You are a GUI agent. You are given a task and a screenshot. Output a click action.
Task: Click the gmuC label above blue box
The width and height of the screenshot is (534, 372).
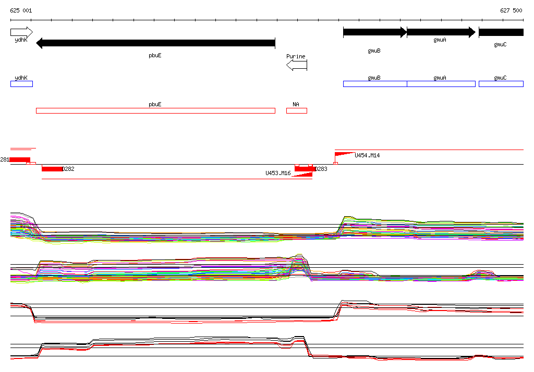pyautogui.click(x=500, y=78)
